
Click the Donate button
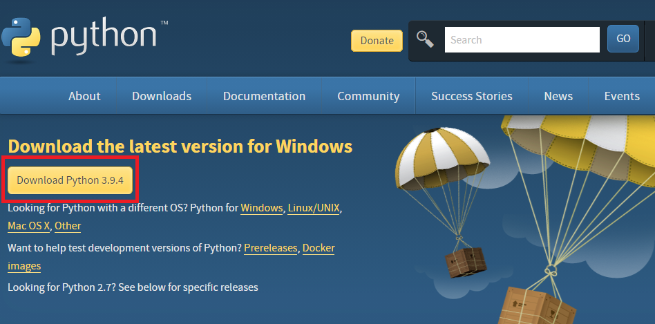click(377, 41)
